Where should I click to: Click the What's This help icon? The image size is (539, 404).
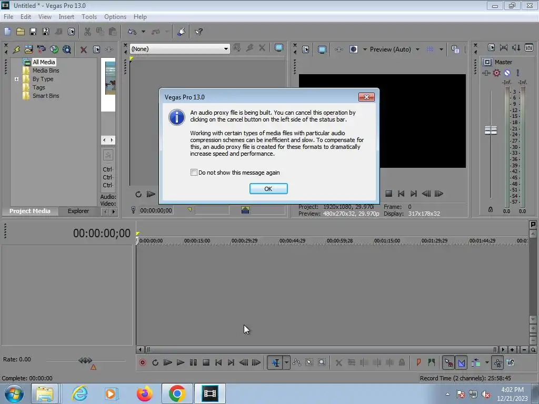(198, 32)
